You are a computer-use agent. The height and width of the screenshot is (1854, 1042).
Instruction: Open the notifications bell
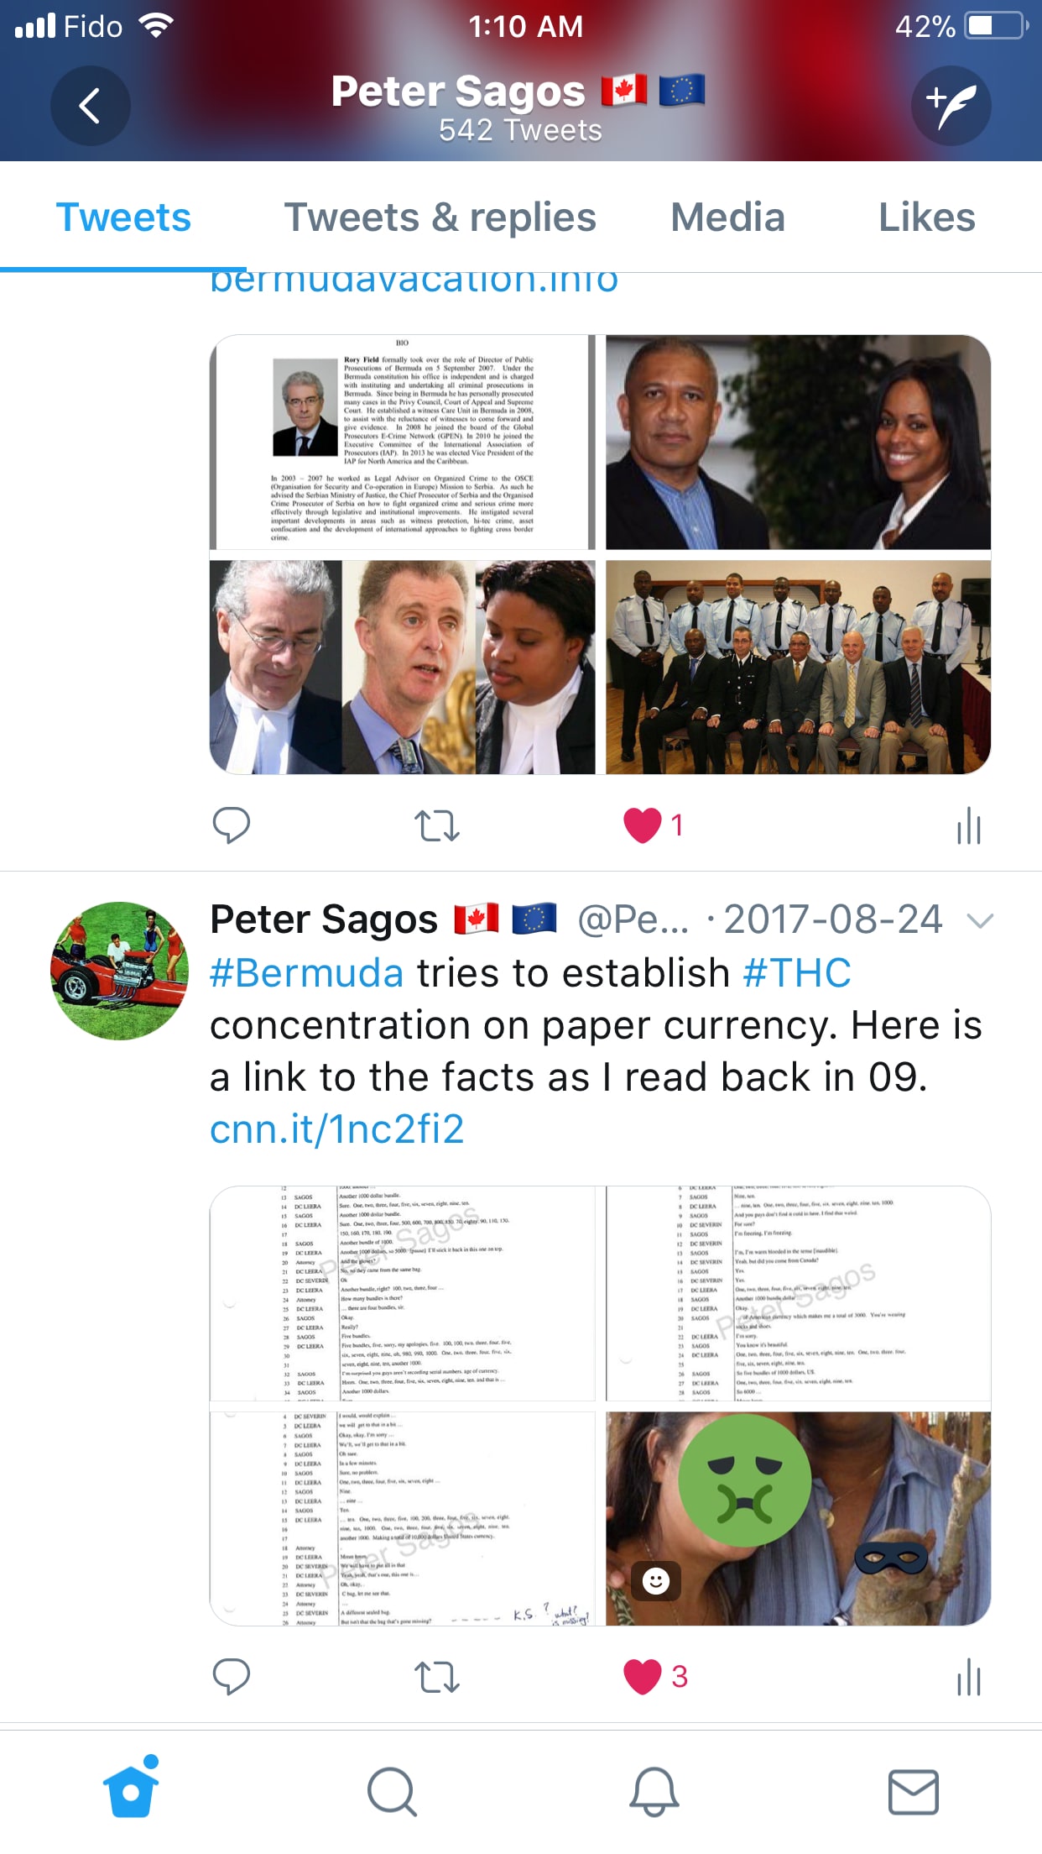coord(654,1792)
